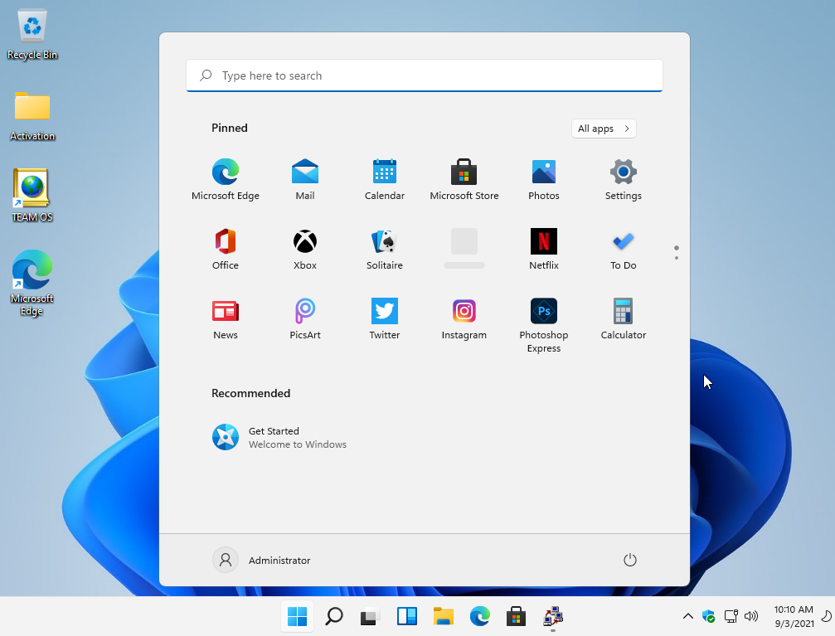835x636 pixels.
Task: Select the TEAM OS desktop shortcut
Action: click(x=32, y=196)
